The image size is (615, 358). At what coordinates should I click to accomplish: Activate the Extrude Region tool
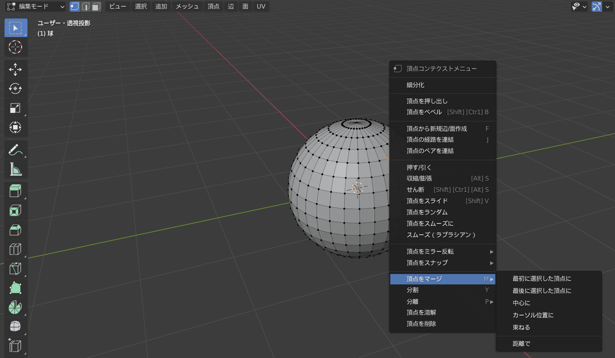coord(16,191)
